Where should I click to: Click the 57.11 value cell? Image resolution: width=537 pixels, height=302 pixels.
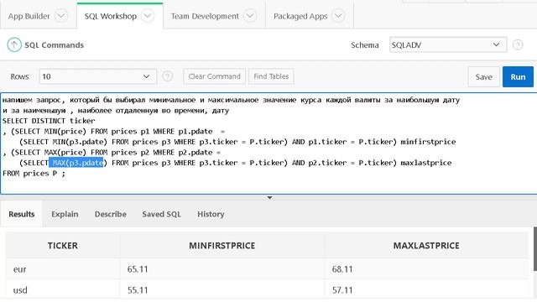pyautogui.click(x=426, y=290)
